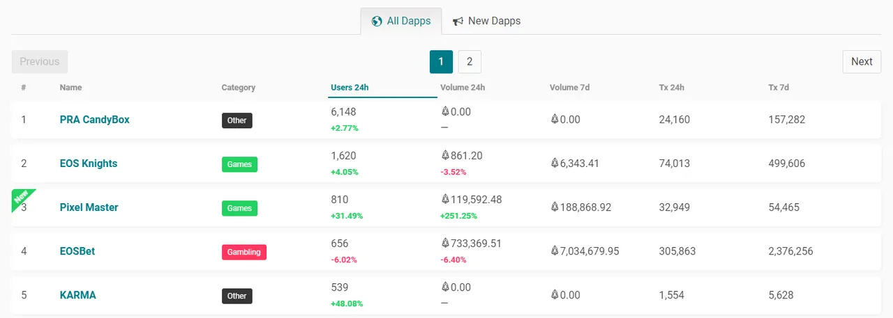Open the Pixel Master dapp page

89,207
